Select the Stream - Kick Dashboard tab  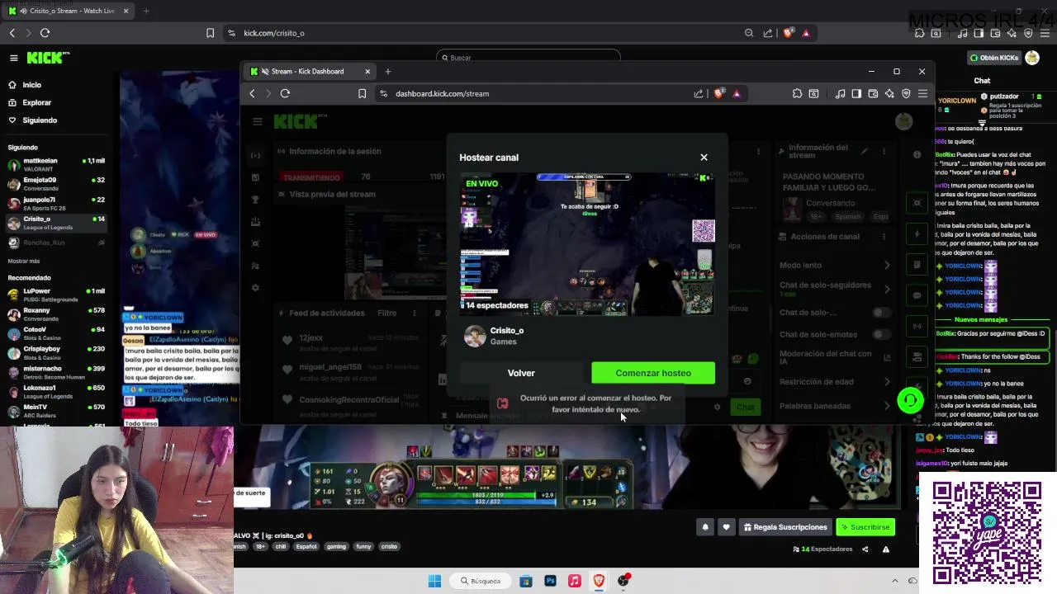[x=308, y=71]
